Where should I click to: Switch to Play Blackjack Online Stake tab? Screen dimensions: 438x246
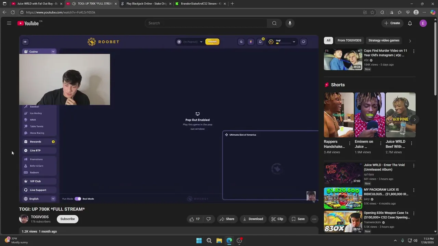(146, 3)
